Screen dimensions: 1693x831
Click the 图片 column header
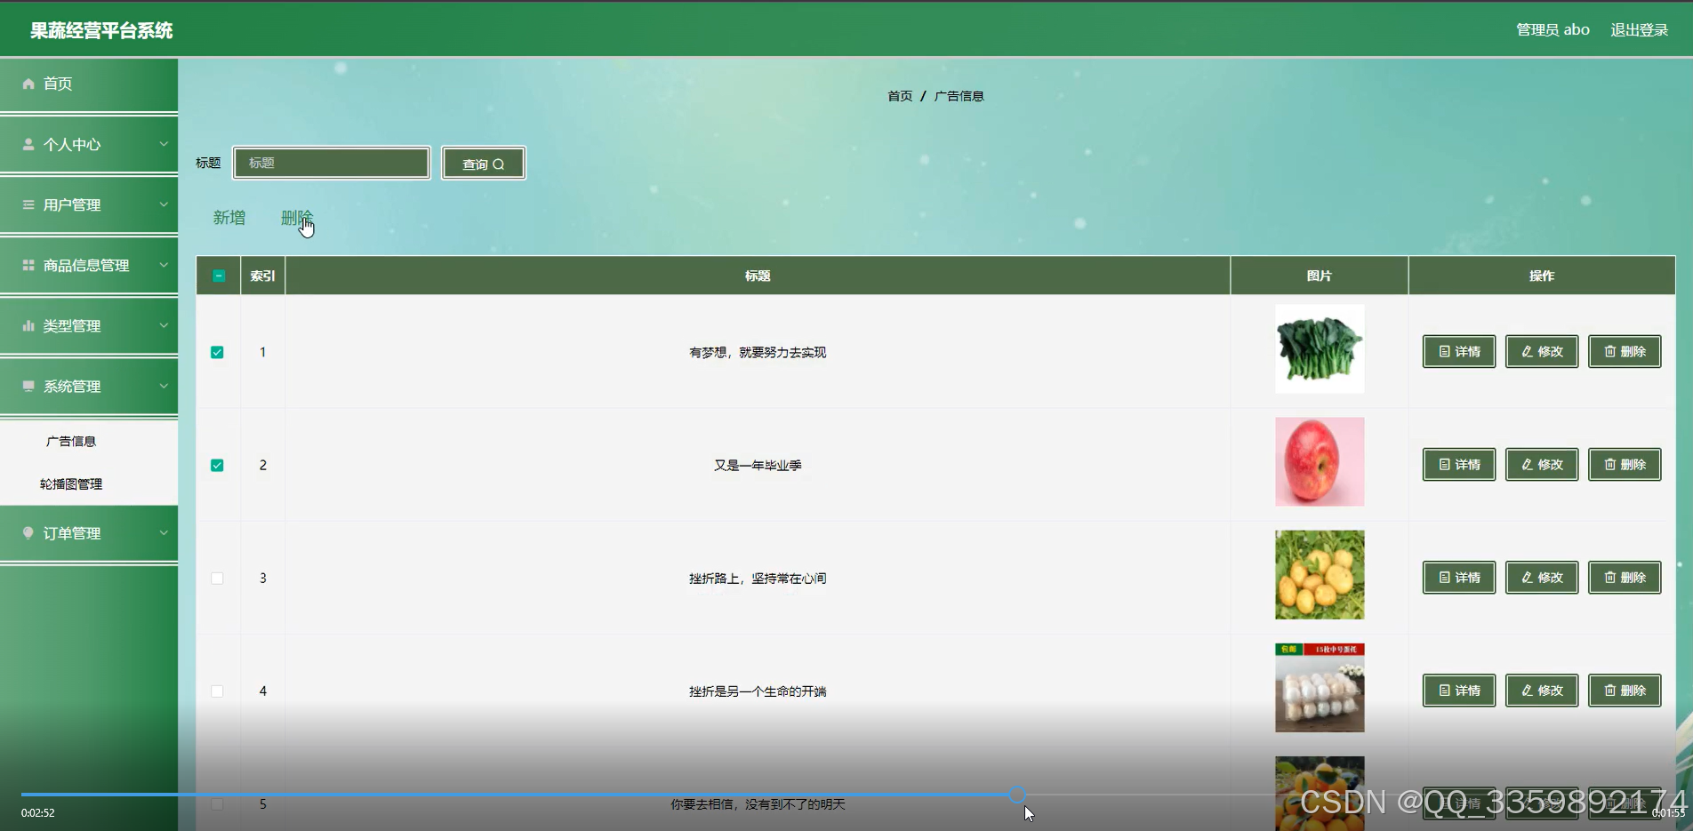[x=1320, y=276]
